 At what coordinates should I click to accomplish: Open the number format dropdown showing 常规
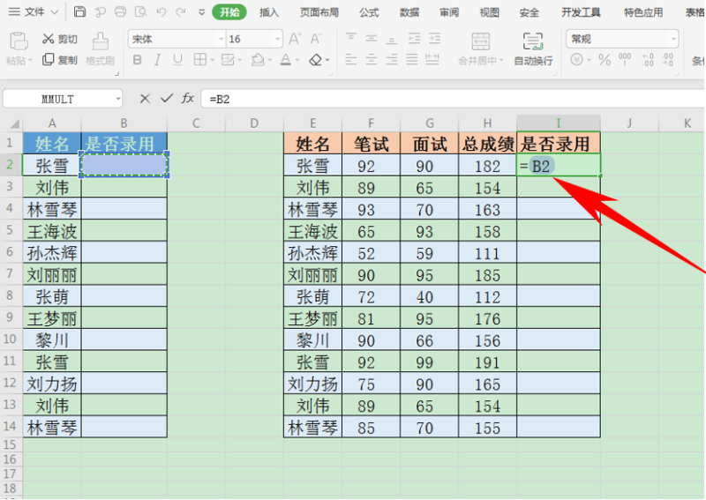(673, 39)
